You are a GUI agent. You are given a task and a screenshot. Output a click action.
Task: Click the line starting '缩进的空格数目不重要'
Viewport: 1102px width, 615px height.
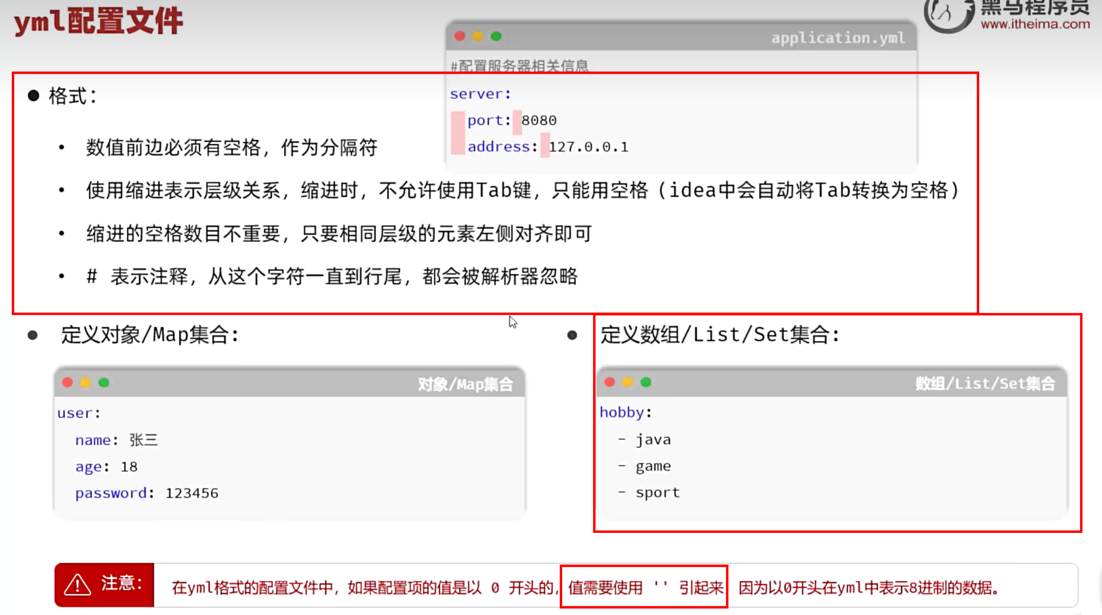click(339, 234)
